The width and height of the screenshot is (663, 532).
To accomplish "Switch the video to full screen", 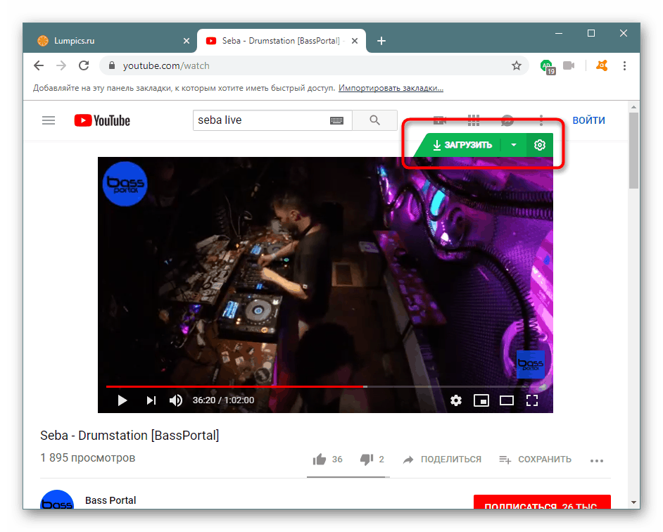I will 532,400.
